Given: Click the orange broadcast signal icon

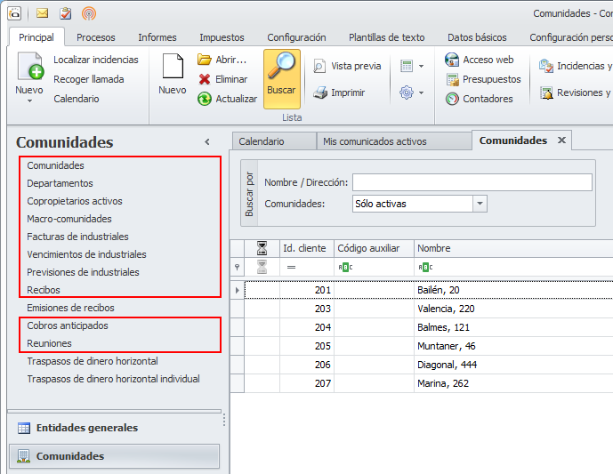Looking at the screenshot, I should (89, 13).
